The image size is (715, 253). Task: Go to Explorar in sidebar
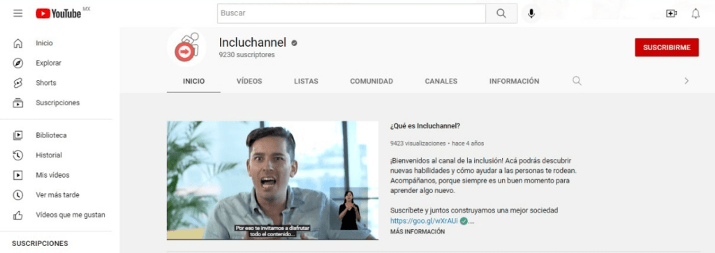pos(49,63)
